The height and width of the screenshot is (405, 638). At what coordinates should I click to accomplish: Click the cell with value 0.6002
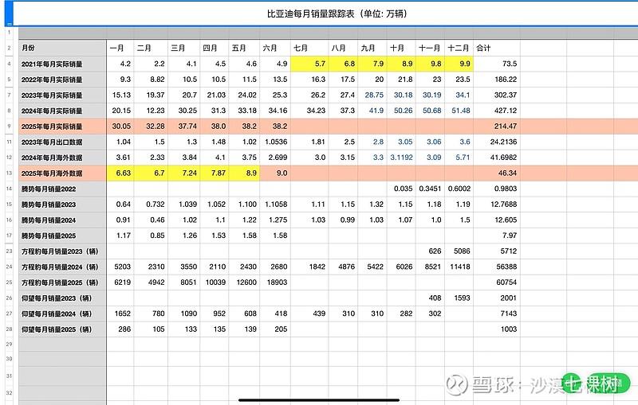(459, 189)
